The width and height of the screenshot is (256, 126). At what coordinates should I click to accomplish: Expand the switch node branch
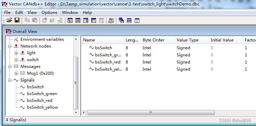click(x=16, y=60)
